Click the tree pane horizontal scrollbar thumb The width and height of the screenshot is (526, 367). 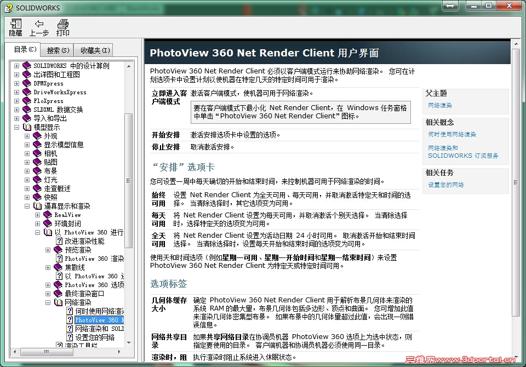coord(46,352)
